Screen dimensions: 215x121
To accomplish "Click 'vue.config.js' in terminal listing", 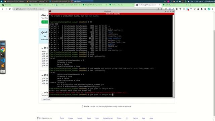I will coord(115,50).
